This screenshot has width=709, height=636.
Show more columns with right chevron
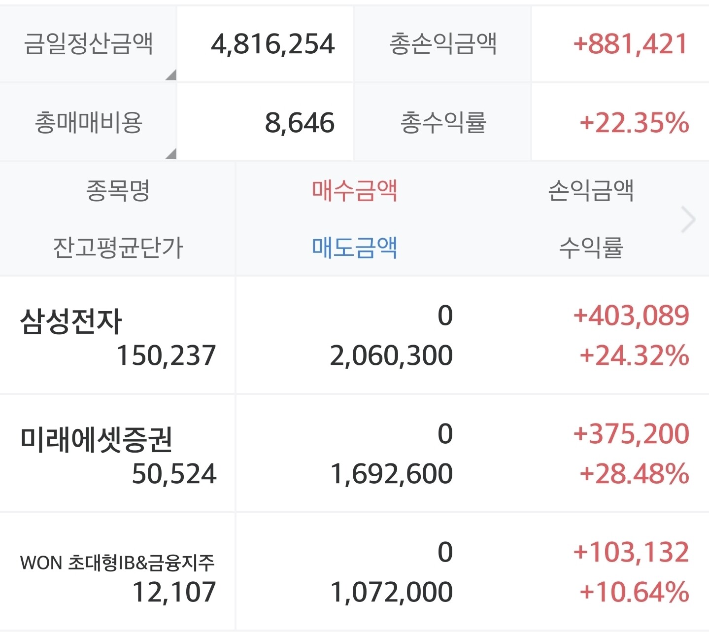688,219
